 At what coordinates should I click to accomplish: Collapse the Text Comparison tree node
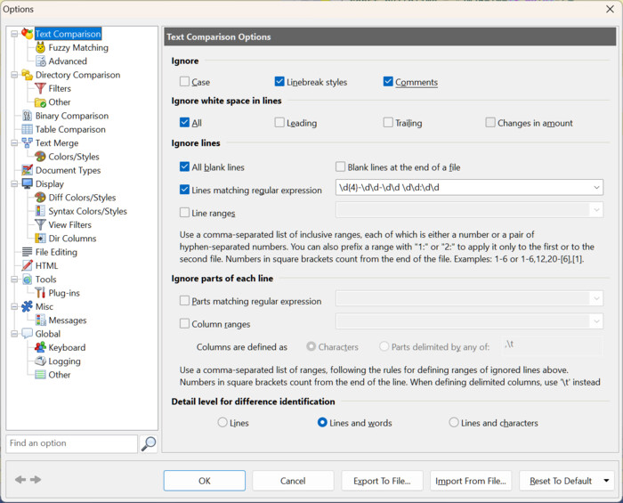click(x=14, y=34)
